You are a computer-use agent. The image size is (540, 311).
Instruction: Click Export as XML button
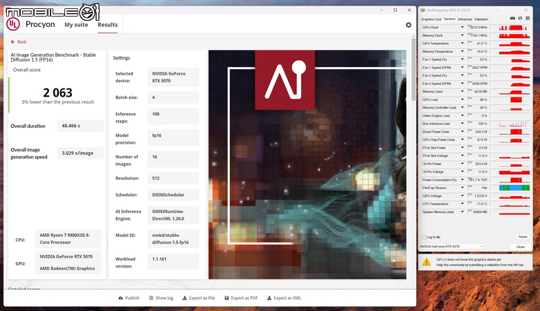(284, 298)
